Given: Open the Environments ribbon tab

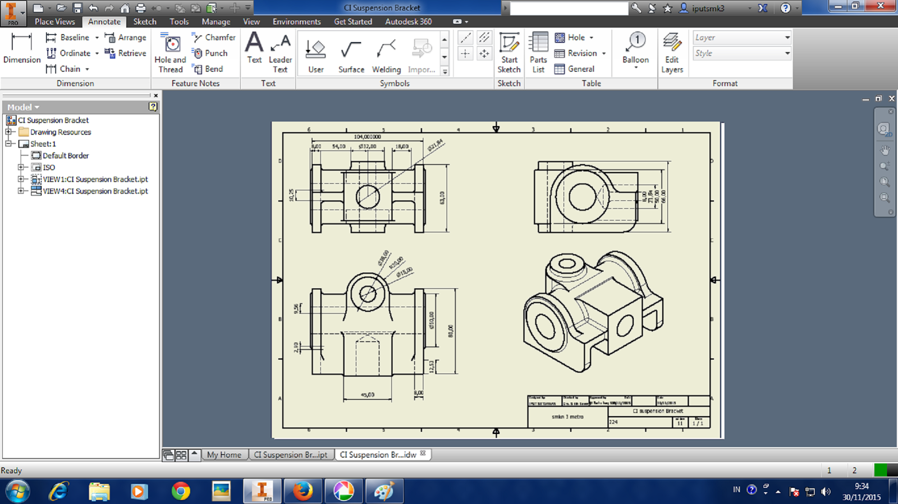Looking at the screenshot, I should point(297,21).
